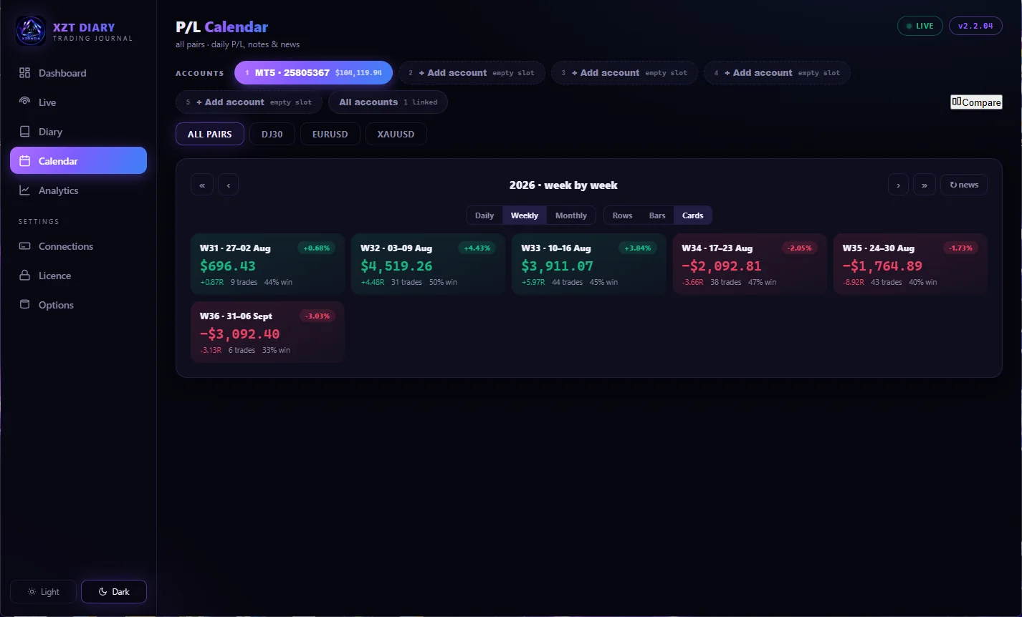The image size is (1022, 617).
Task: Open Analytics via its chart icon
Action: 24,190
